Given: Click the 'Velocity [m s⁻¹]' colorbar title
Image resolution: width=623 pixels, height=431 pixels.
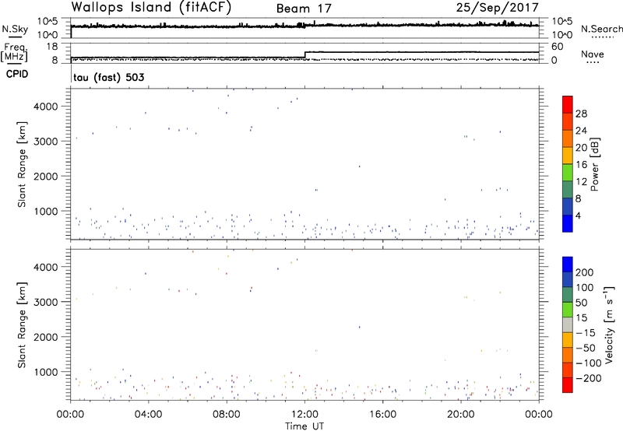Looking at the screenshot, I should tap(609, 324).
